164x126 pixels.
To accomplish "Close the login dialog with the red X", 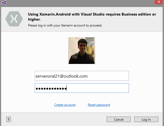I will (x=159, y=2).
